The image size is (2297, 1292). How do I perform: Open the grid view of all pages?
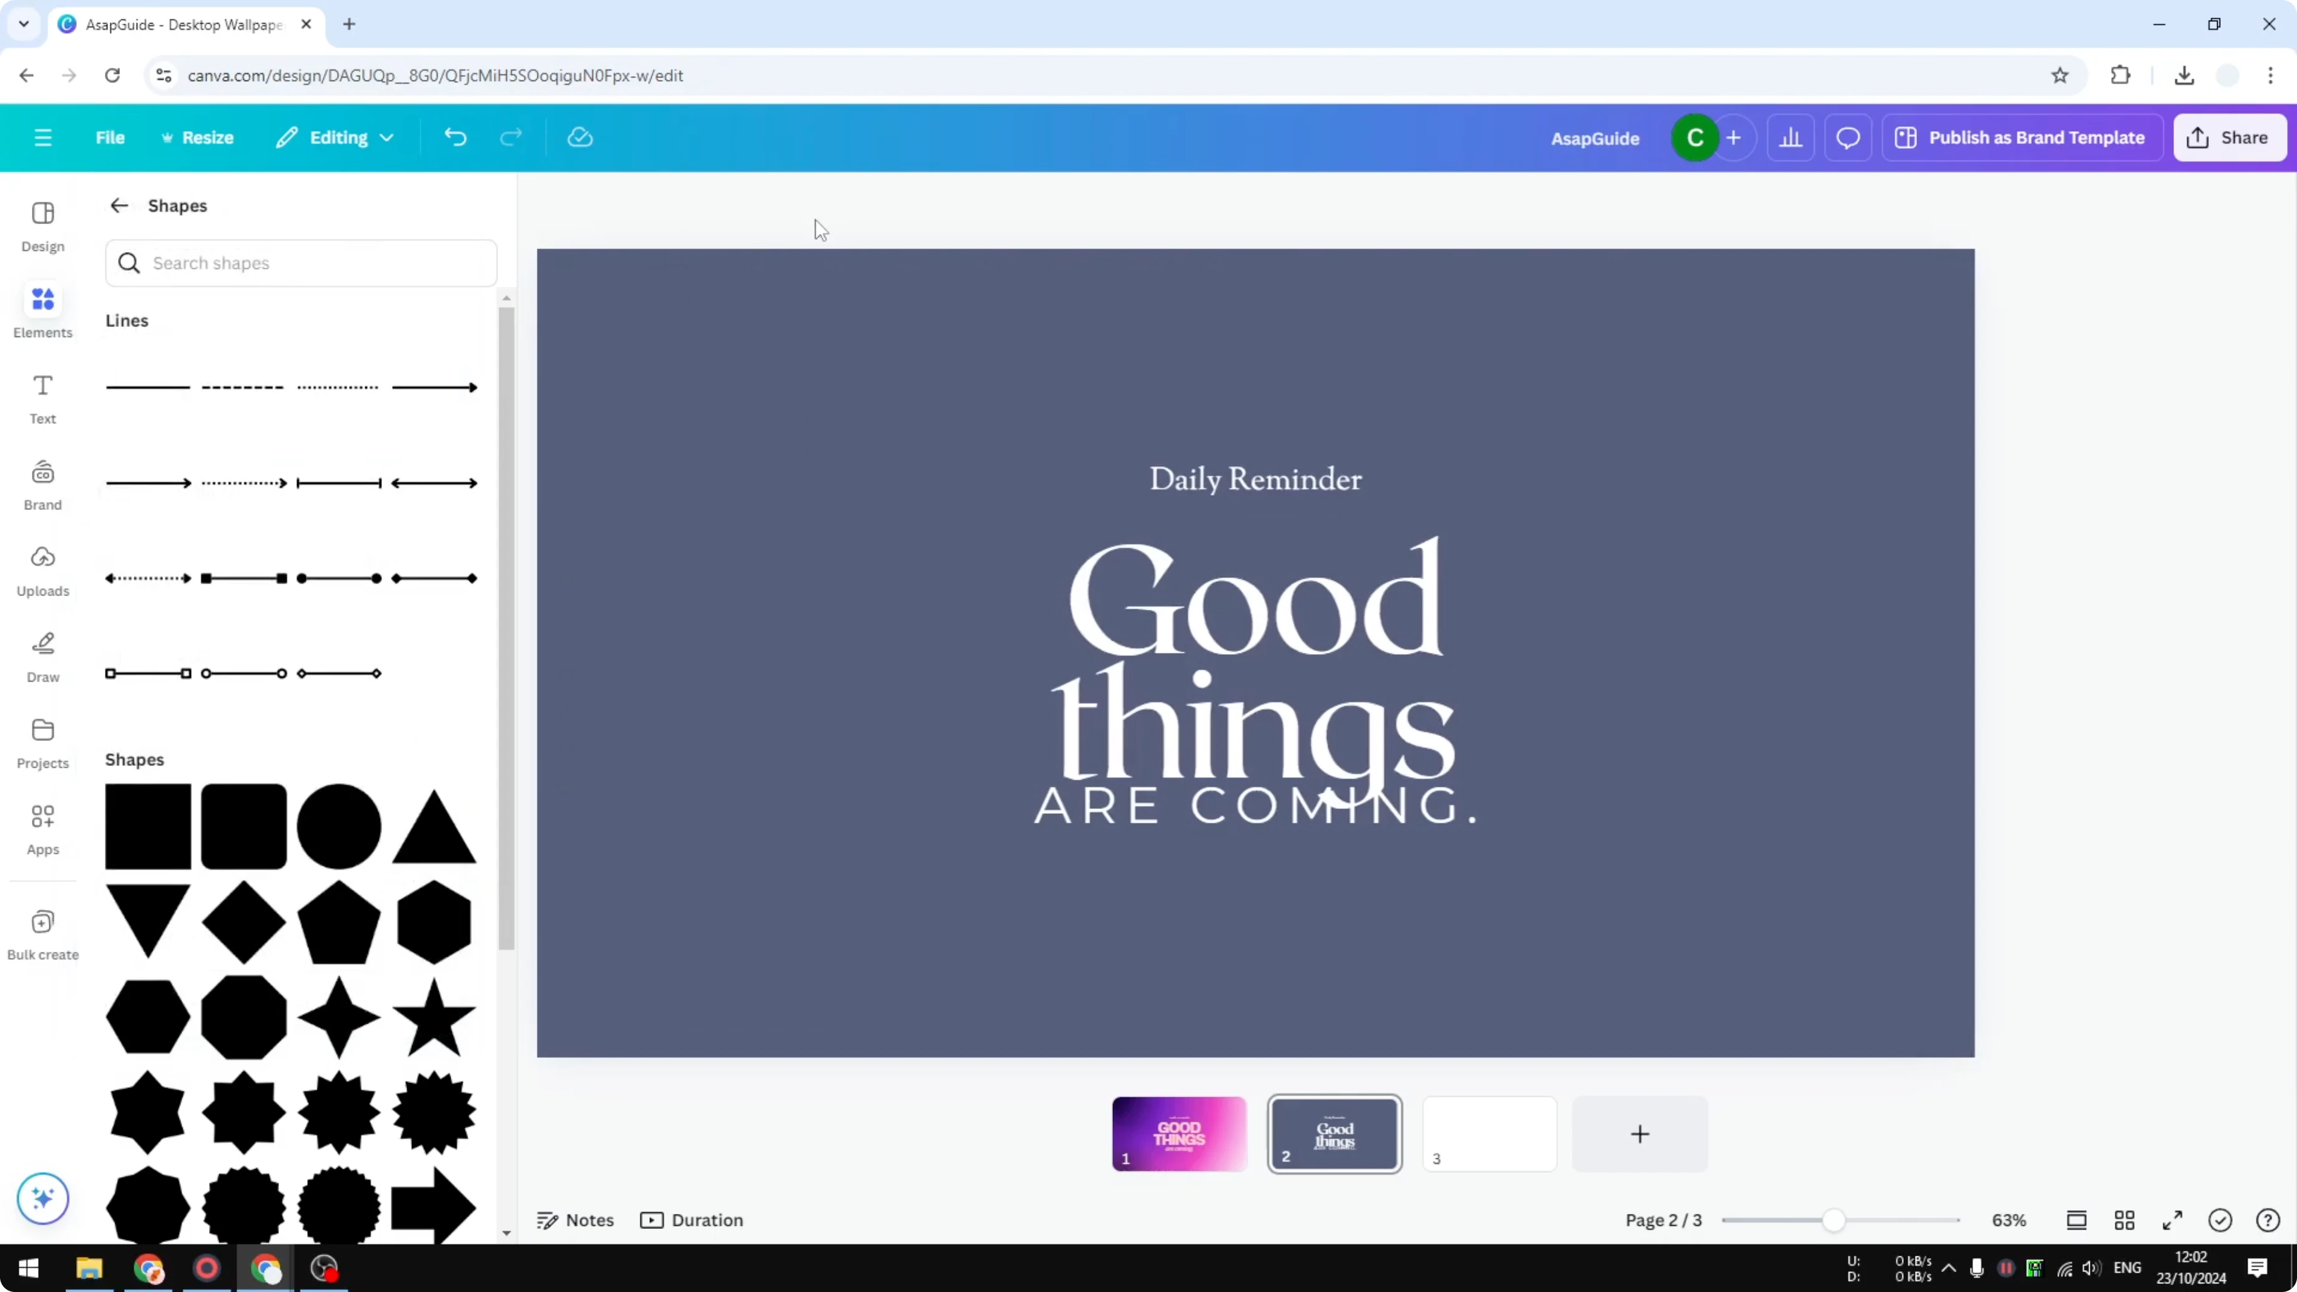click(2125, 1220)
